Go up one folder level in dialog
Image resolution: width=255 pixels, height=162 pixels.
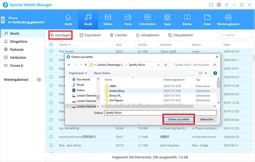pos(86,65)
